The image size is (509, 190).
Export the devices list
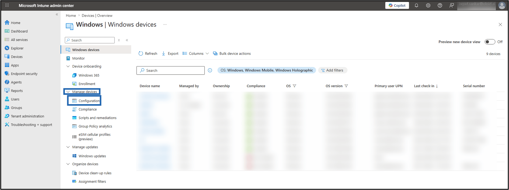[x=170, y=54]
